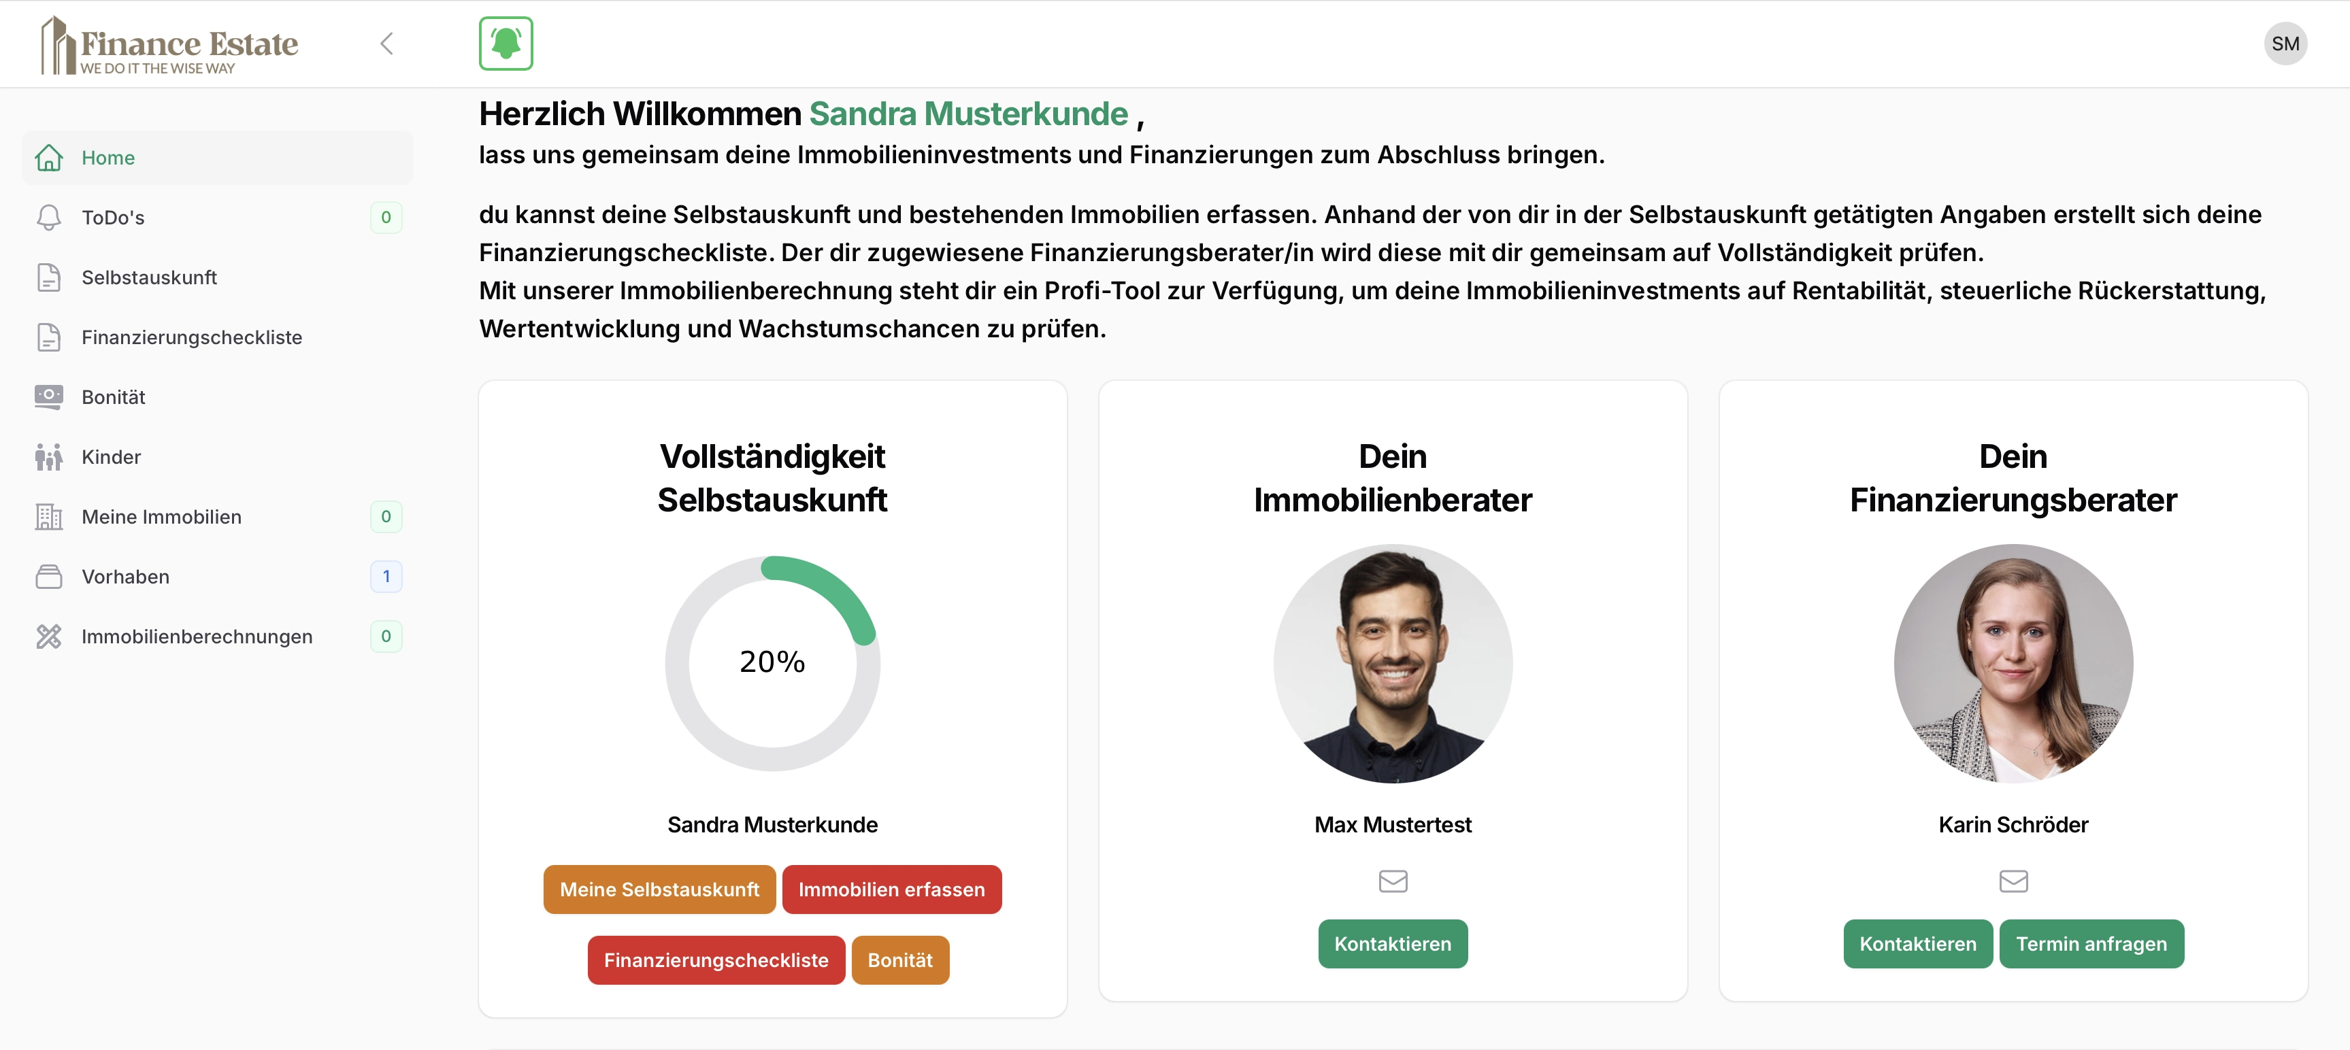Click the Meine Immobilien building icon

[48, 517]
